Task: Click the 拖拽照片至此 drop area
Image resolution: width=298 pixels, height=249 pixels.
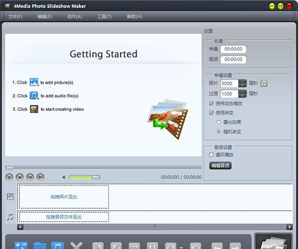Action: click(x=64, y=197)
